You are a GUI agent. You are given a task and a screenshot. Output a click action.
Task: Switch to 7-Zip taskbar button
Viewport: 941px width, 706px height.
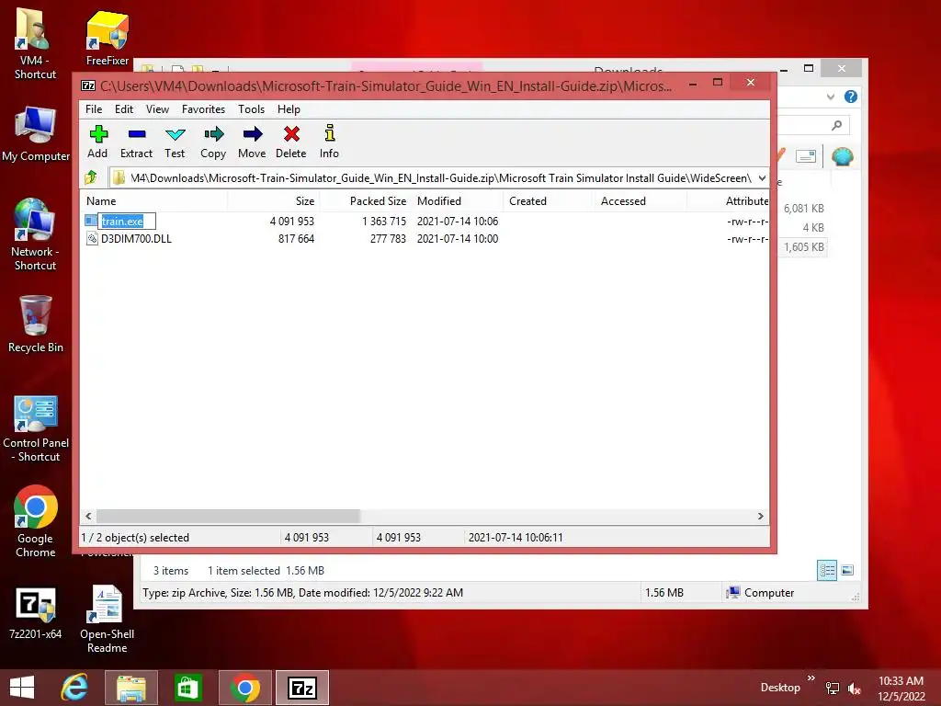pyautogui.click(x=301, y=688)
